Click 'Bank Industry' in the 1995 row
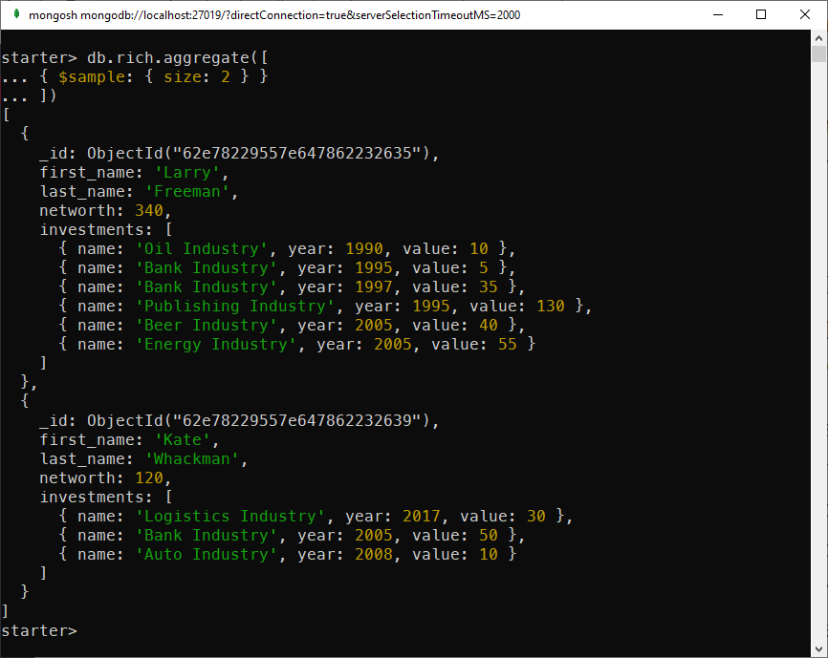This screenshot has width=828, height=658. coord(206,267)
